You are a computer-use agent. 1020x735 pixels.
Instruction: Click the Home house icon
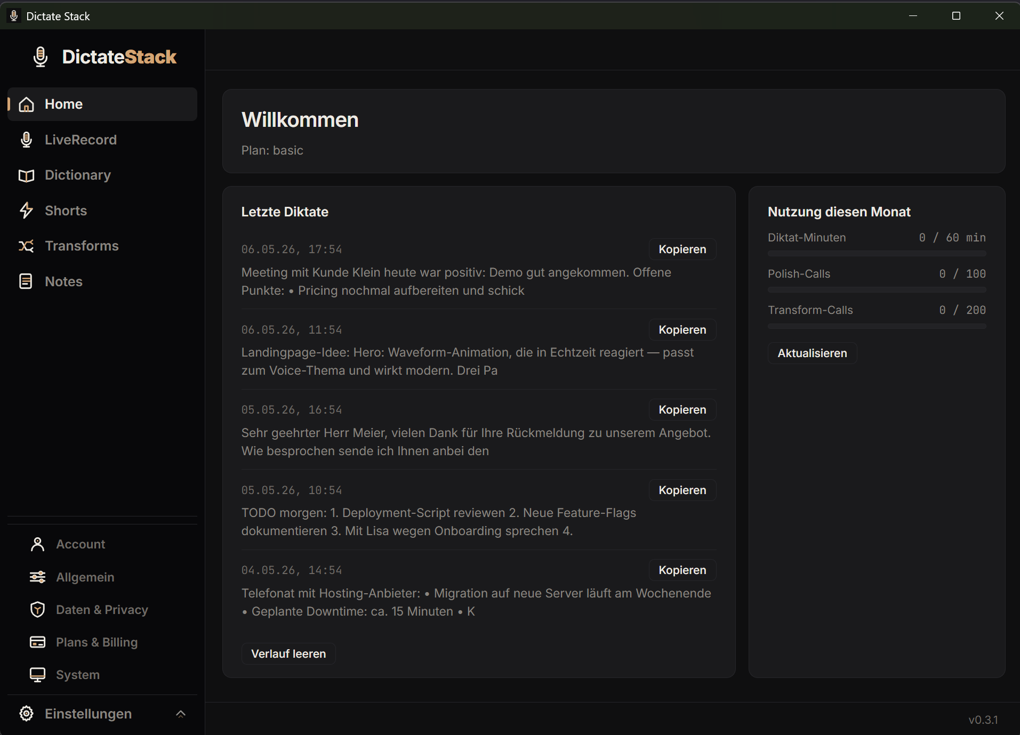point(26,104)
